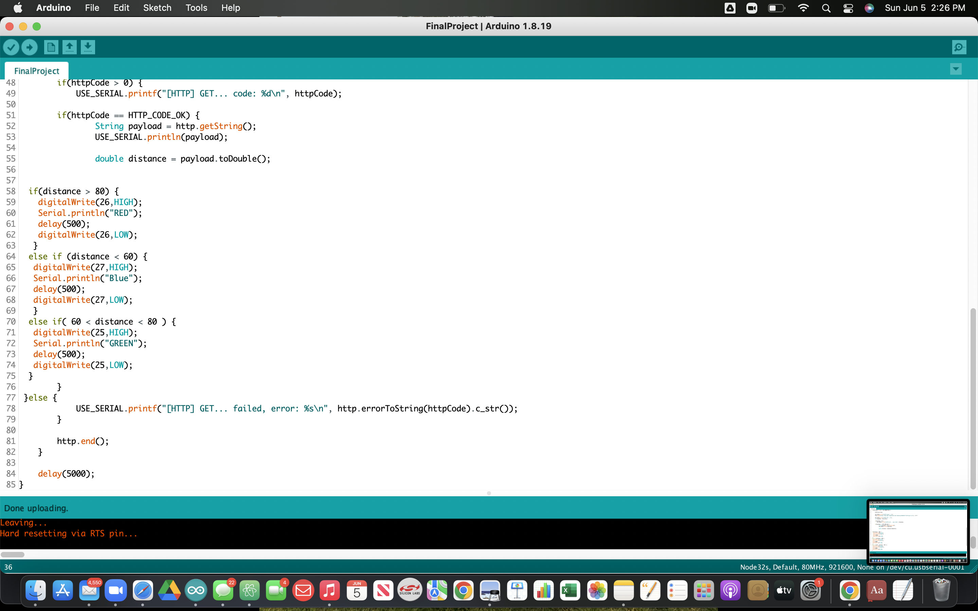Click the Open sketch up-arrow icon
This screenshot has height=611, width=978.
pyautogui.click(x=70, y=47)
